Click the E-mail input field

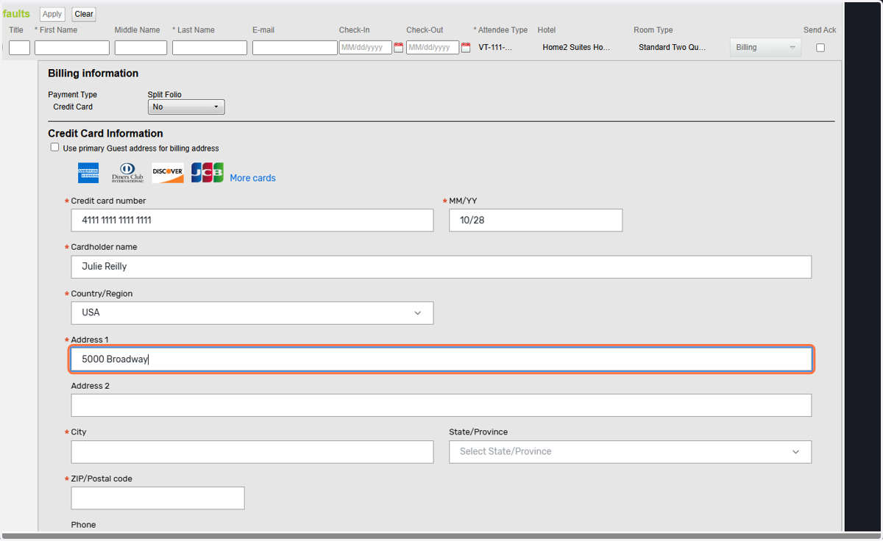click(x=295, y=48)
